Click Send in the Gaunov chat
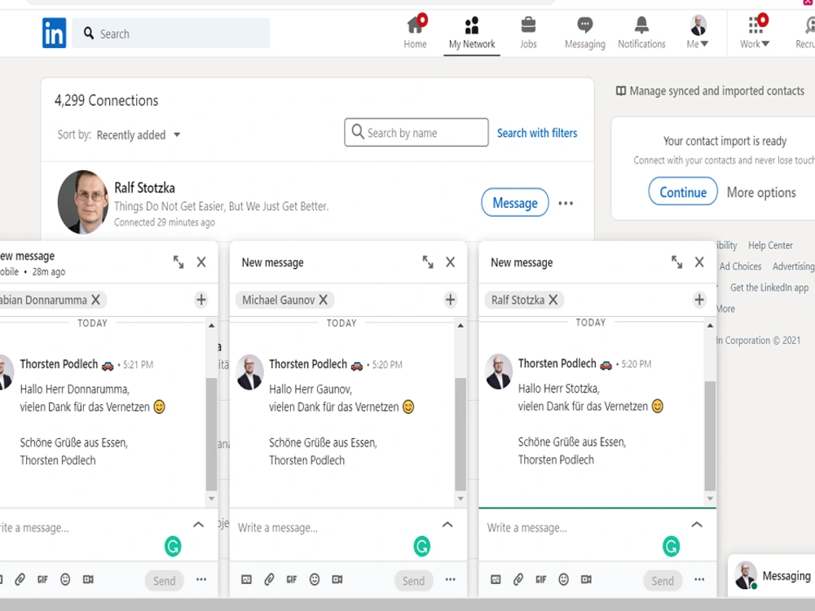 click(x=413, y=581)
